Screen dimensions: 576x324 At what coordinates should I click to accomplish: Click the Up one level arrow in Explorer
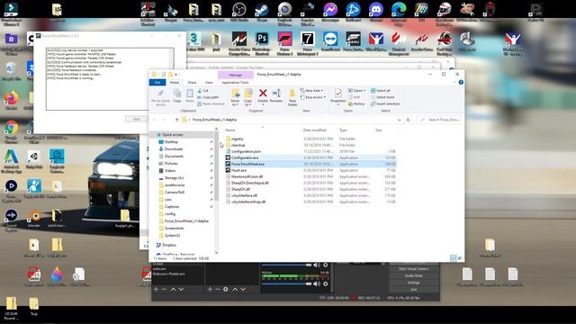(176, 120)
